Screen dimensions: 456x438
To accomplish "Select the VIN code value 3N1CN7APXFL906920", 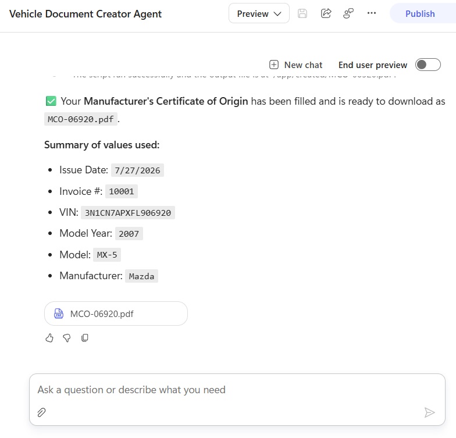I will pyautogui.click(x=128, y=213).
